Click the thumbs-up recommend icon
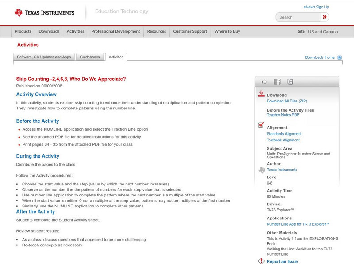The width and height of the screenshot is (354, 264). (x=264, y=81)
